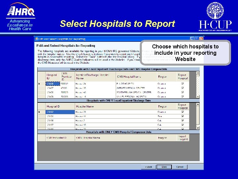
Task: Down arrow of the ONLY Local Inpatient table scrollbar
Action: click(198, 128)
